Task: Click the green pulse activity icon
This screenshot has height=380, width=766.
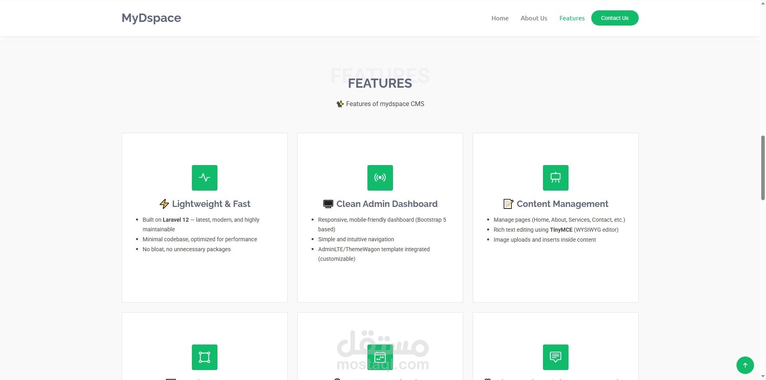Action: click(205, 178)
